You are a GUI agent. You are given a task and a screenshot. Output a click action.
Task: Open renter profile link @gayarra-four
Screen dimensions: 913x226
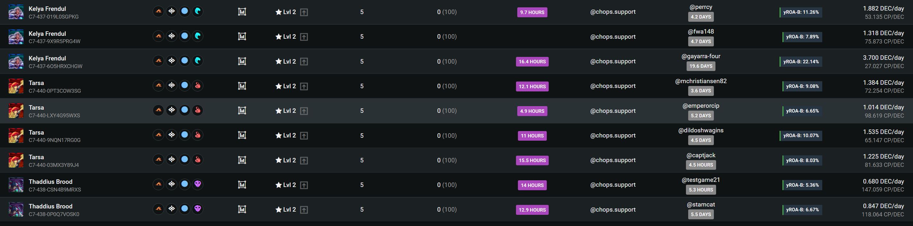coord(701,56)
